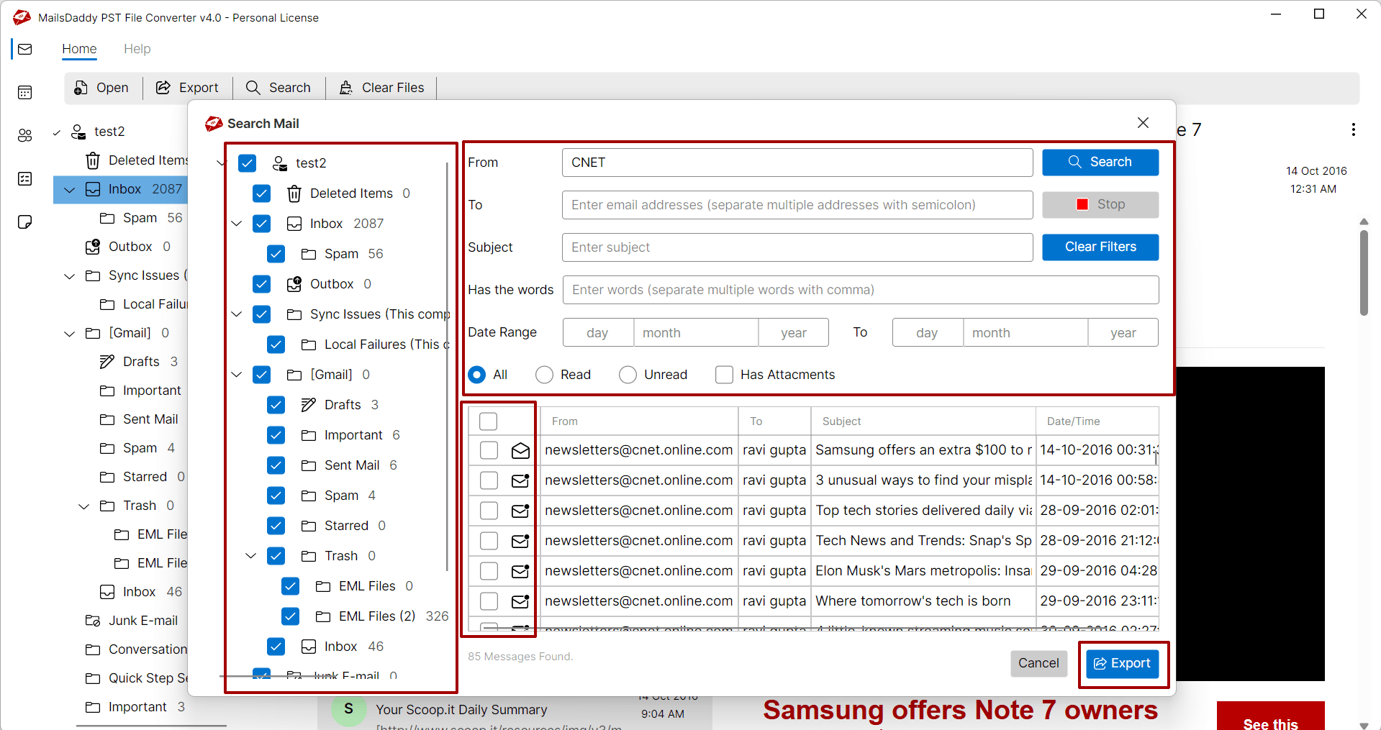Click Junk E-mail folder icon in main tree
This screenshot has height=730, width=1381.
(x=93, y=621)
